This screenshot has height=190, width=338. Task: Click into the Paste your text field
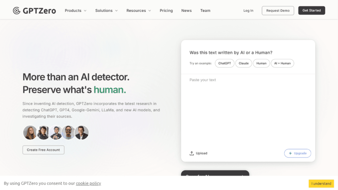coord(248,109)
